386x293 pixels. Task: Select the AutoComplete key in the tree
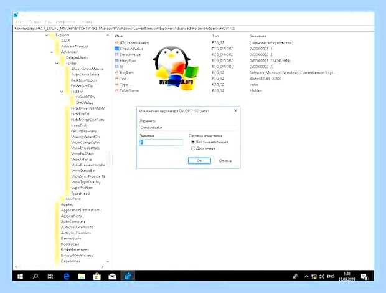(x=73, y=221)
